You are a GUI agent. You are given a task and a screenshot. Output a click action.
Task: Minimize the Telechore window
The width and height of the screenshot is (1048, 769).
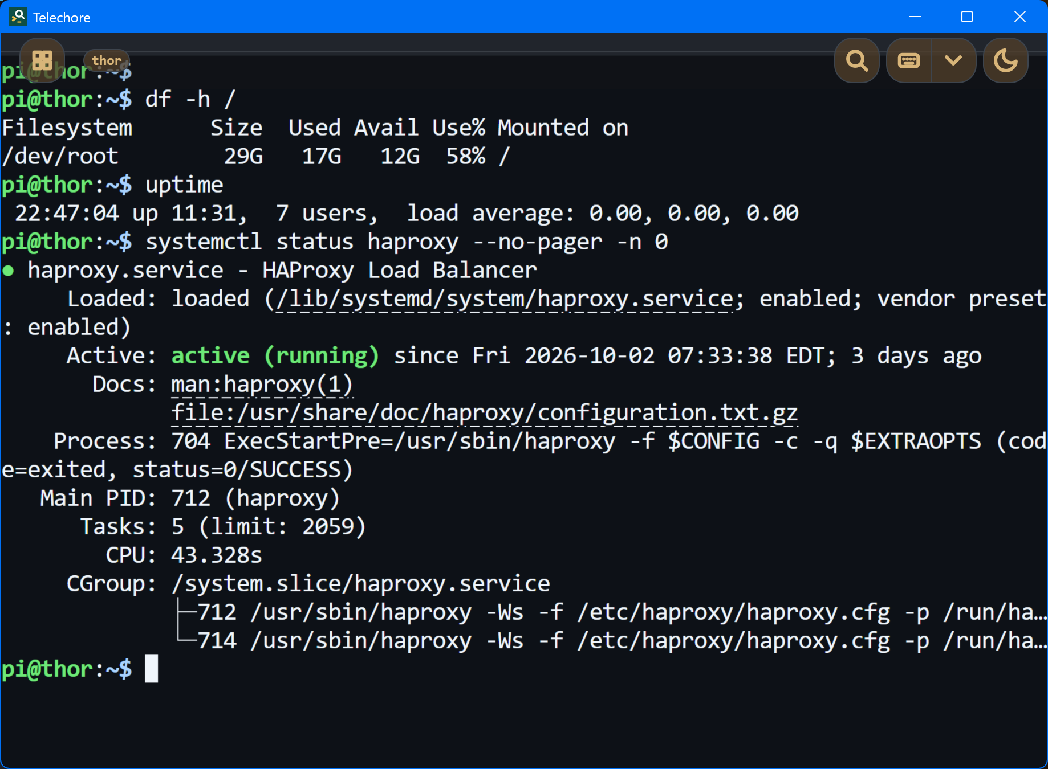click(915, 17)
